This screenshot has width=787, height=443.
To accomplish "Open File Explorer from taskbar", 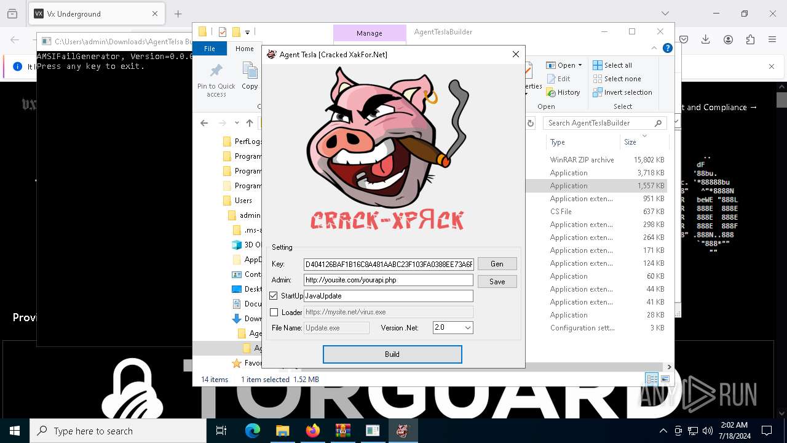I will click(x=282, y=431).
